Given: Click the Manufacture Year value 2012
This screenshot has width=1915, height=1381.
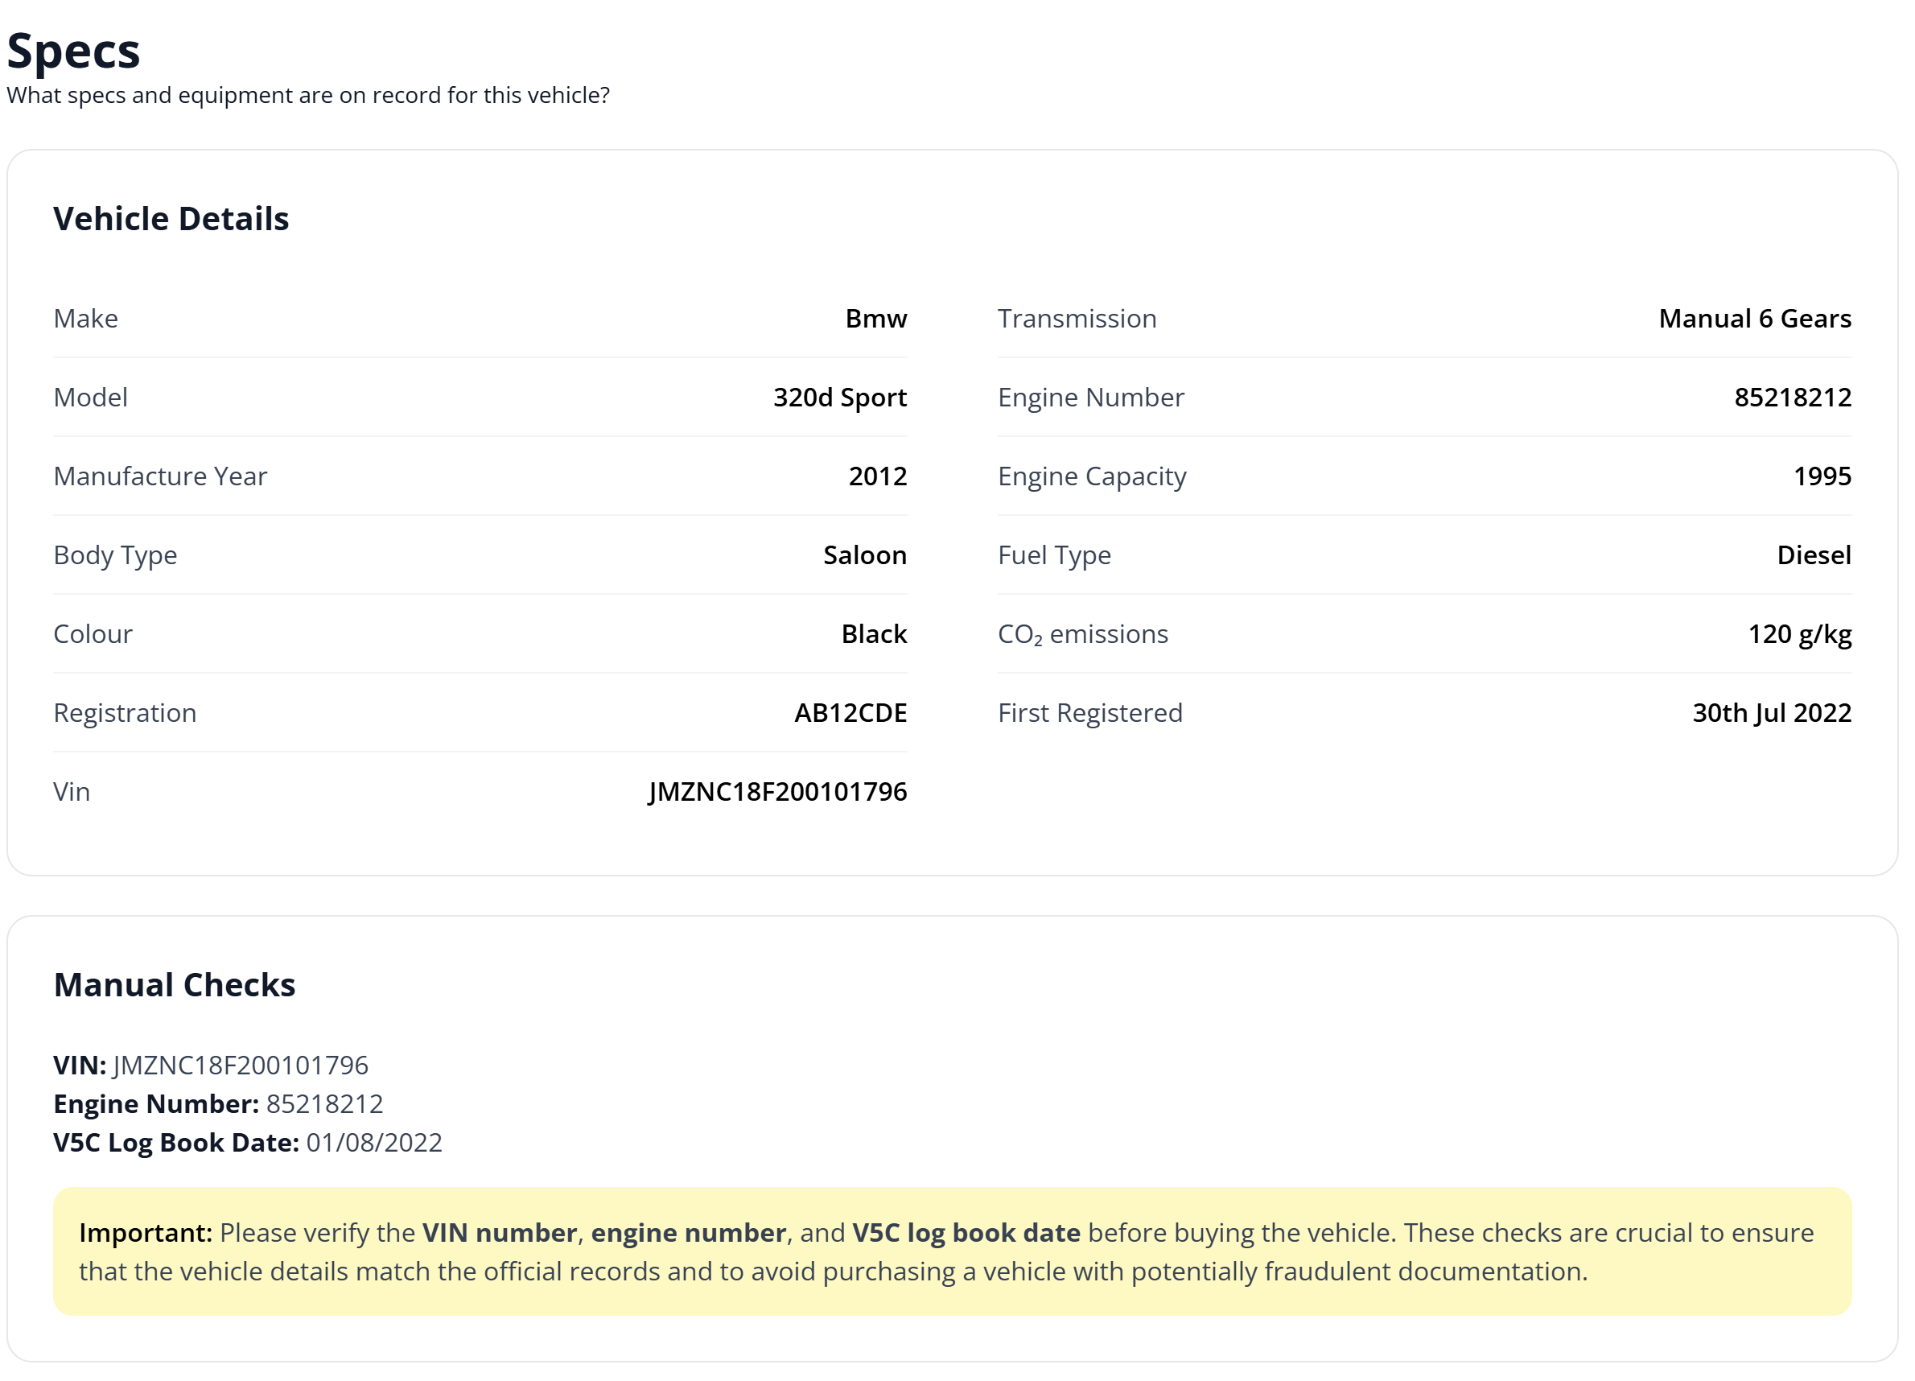Looking at the screenshot, I should 877,476.
